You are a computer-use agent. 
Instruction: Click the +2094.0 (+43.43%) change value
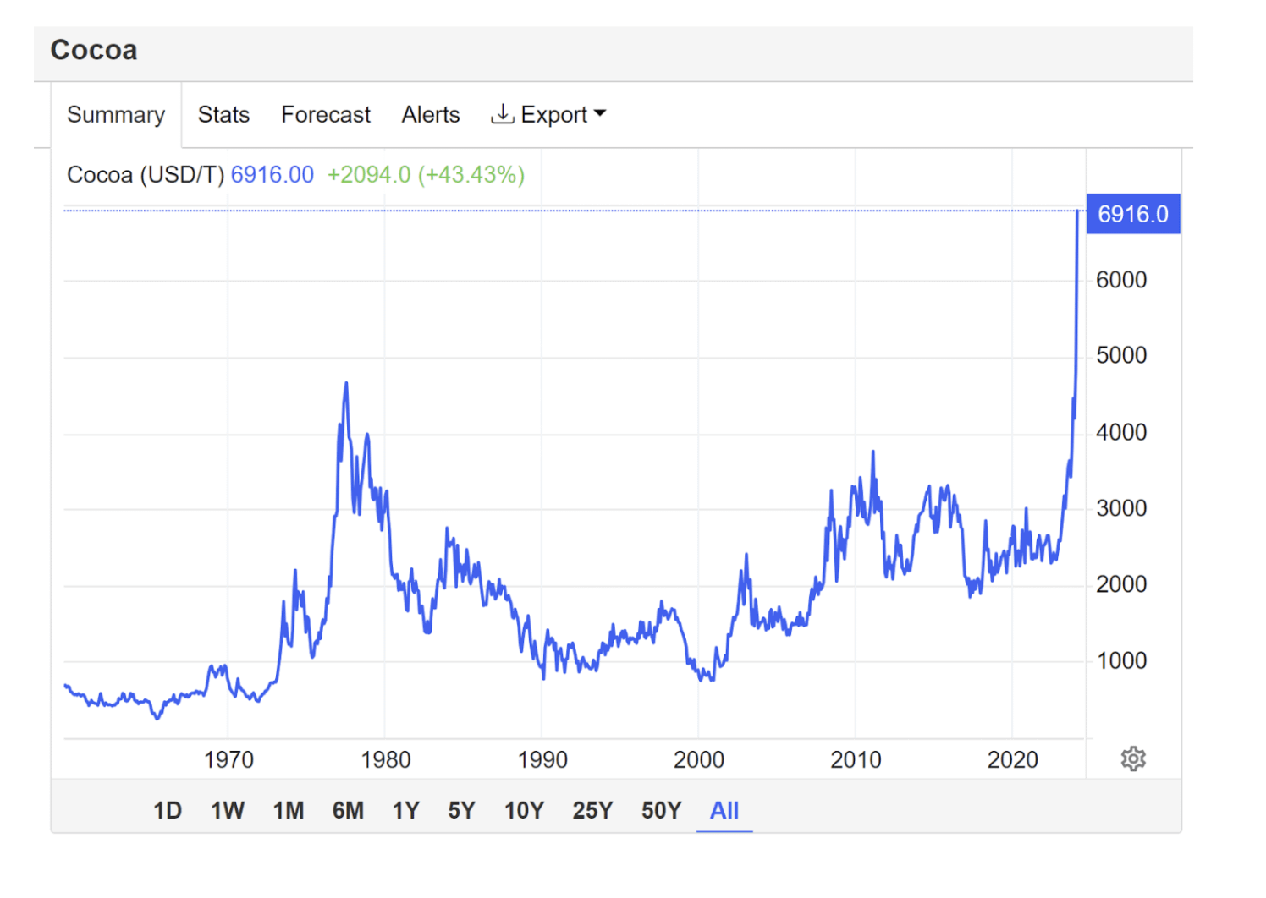pyautogui.click(x=427, y=175)
